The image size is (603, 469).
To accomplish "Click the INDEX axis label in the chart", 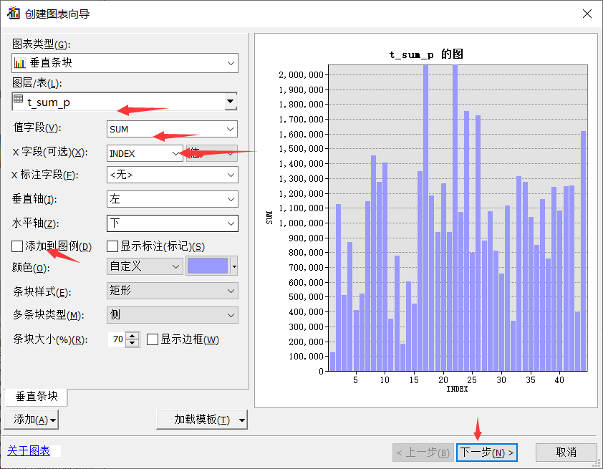I will [457, 390].
